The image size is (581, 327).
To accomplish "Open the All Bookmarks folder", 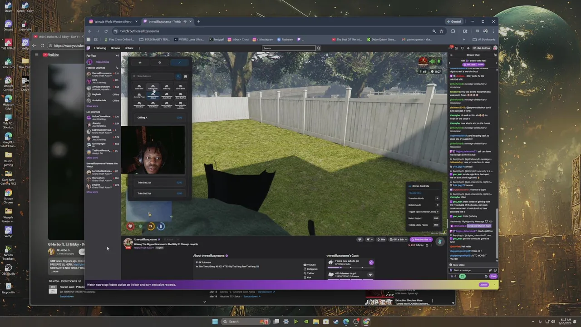I will click(x=483, y=40).
